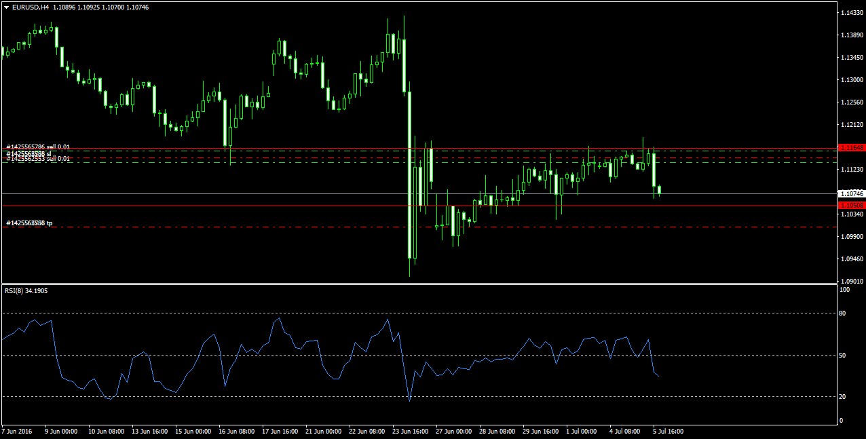Click the 13 Jun 16:00 time label
This screenshot has width=866, height=439.
[149, 431]
